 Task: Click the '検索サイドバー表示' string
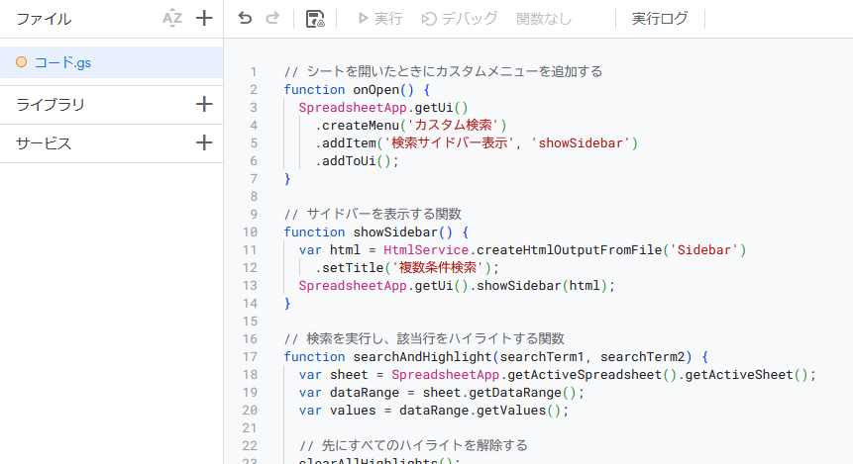click(x=450, y=142)
